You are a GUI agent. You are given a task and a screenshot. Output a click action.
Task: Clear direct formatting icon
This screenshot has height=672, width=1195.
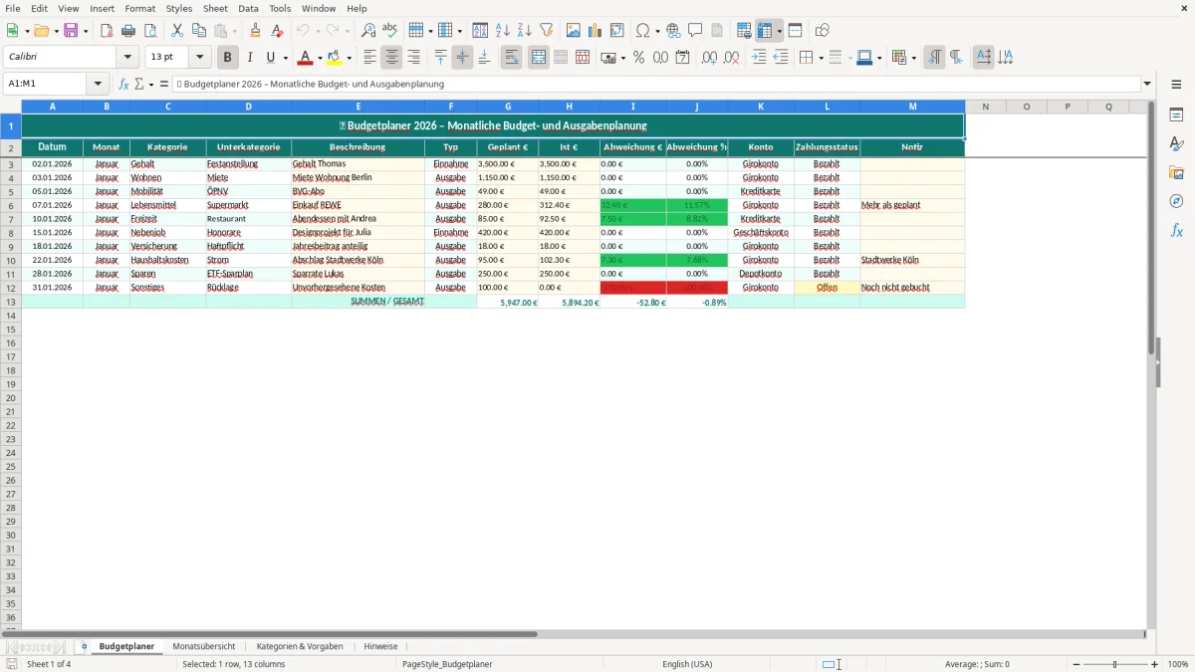[x=277, y=31]
